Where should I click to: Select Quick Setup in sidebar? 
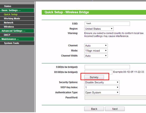[x=17, y=14]
